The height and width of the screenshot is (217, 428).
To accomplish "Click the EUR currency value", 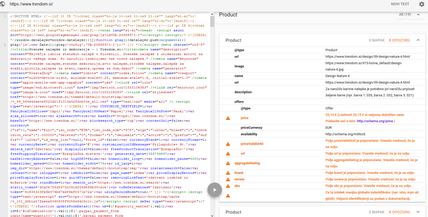I will pyautogui.click(x=329, y=128).
